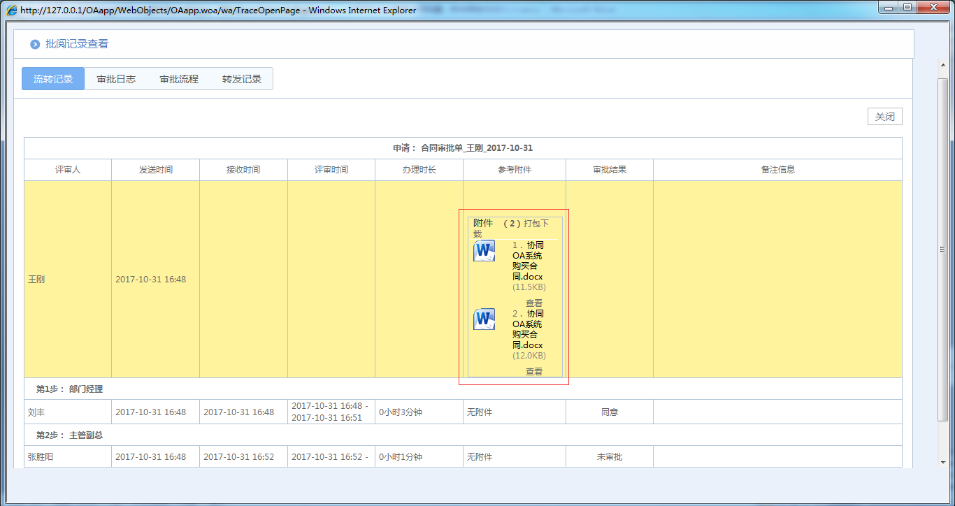Click the arrow icon beside 批阅记录查看
The width and height of the screenshot is (955, 506).
35,45
